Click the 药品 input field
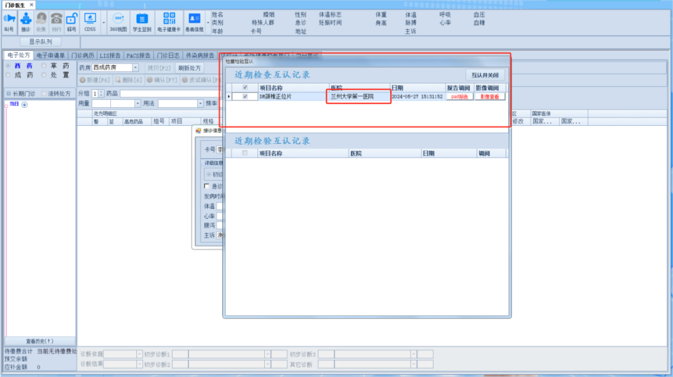This screenshot has width=673, height=377. (171, 93)
